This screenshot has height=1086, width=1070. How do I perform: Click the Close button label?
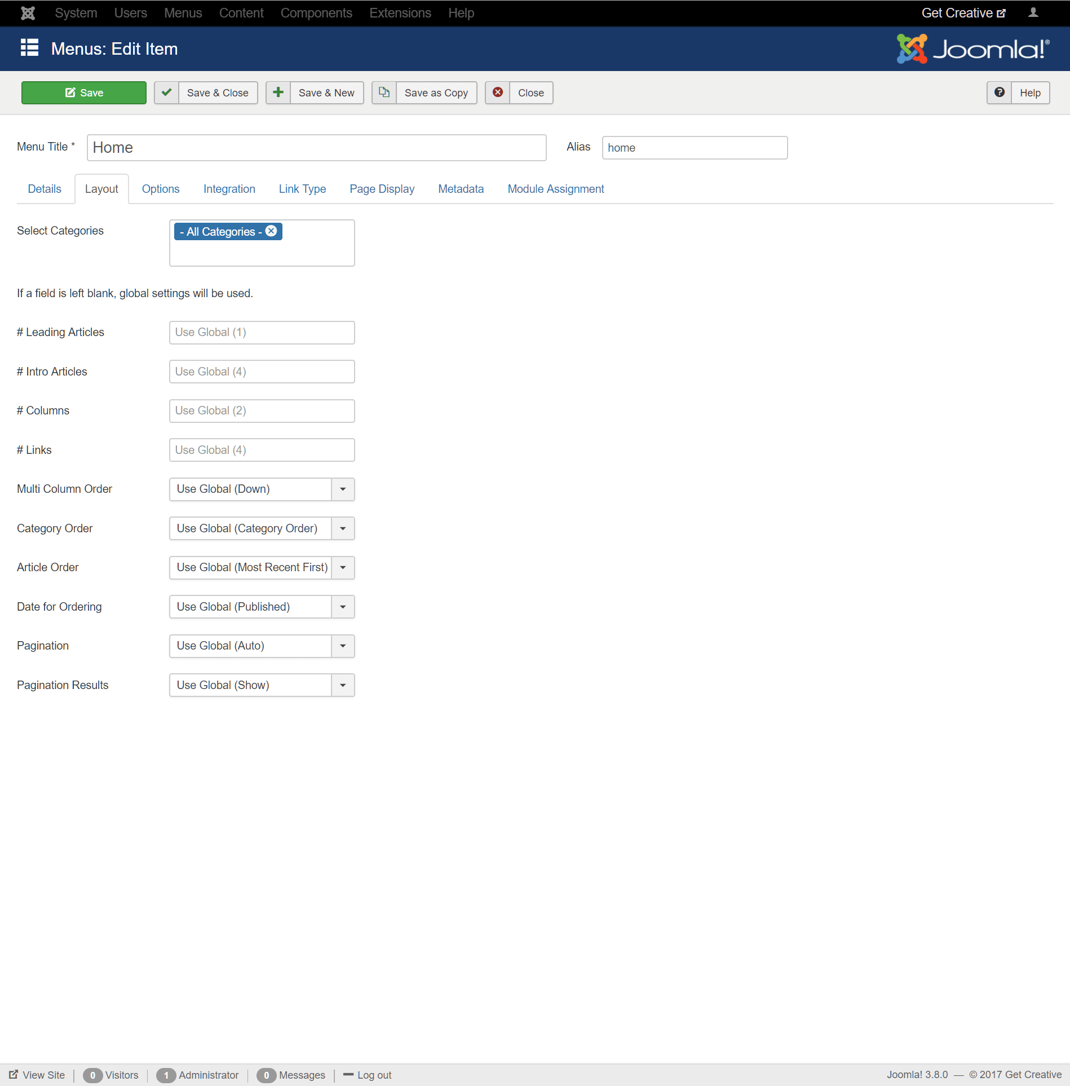pos(531,92)
